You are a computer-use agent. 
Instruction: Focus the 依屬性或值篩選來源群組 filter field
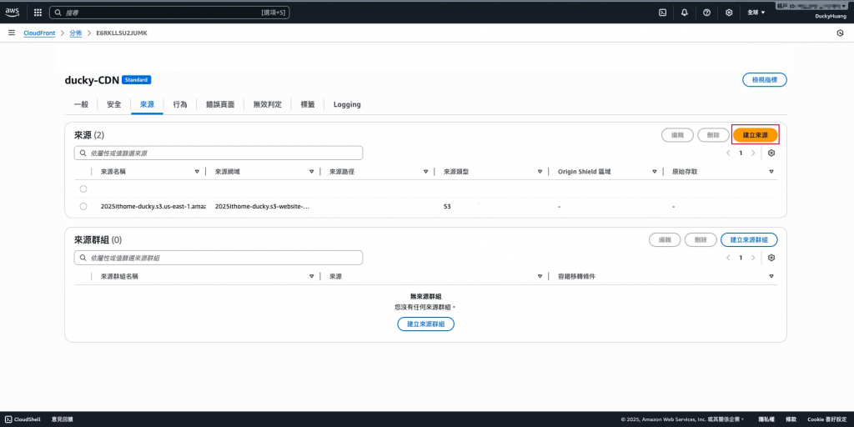tap(219, 258)
